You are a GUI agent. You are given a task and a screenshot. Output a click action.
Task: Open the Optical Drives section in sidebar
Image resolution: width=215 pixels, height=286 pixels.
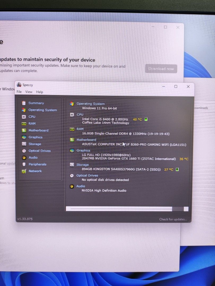[x=40, y=151]
